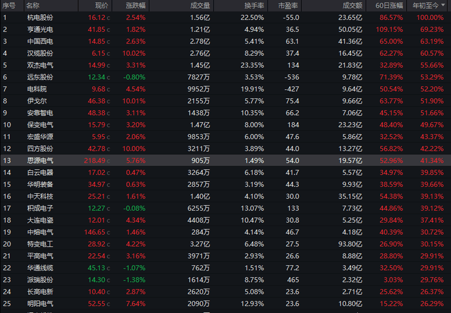Select stock 特变电工

tap(40, 244)
